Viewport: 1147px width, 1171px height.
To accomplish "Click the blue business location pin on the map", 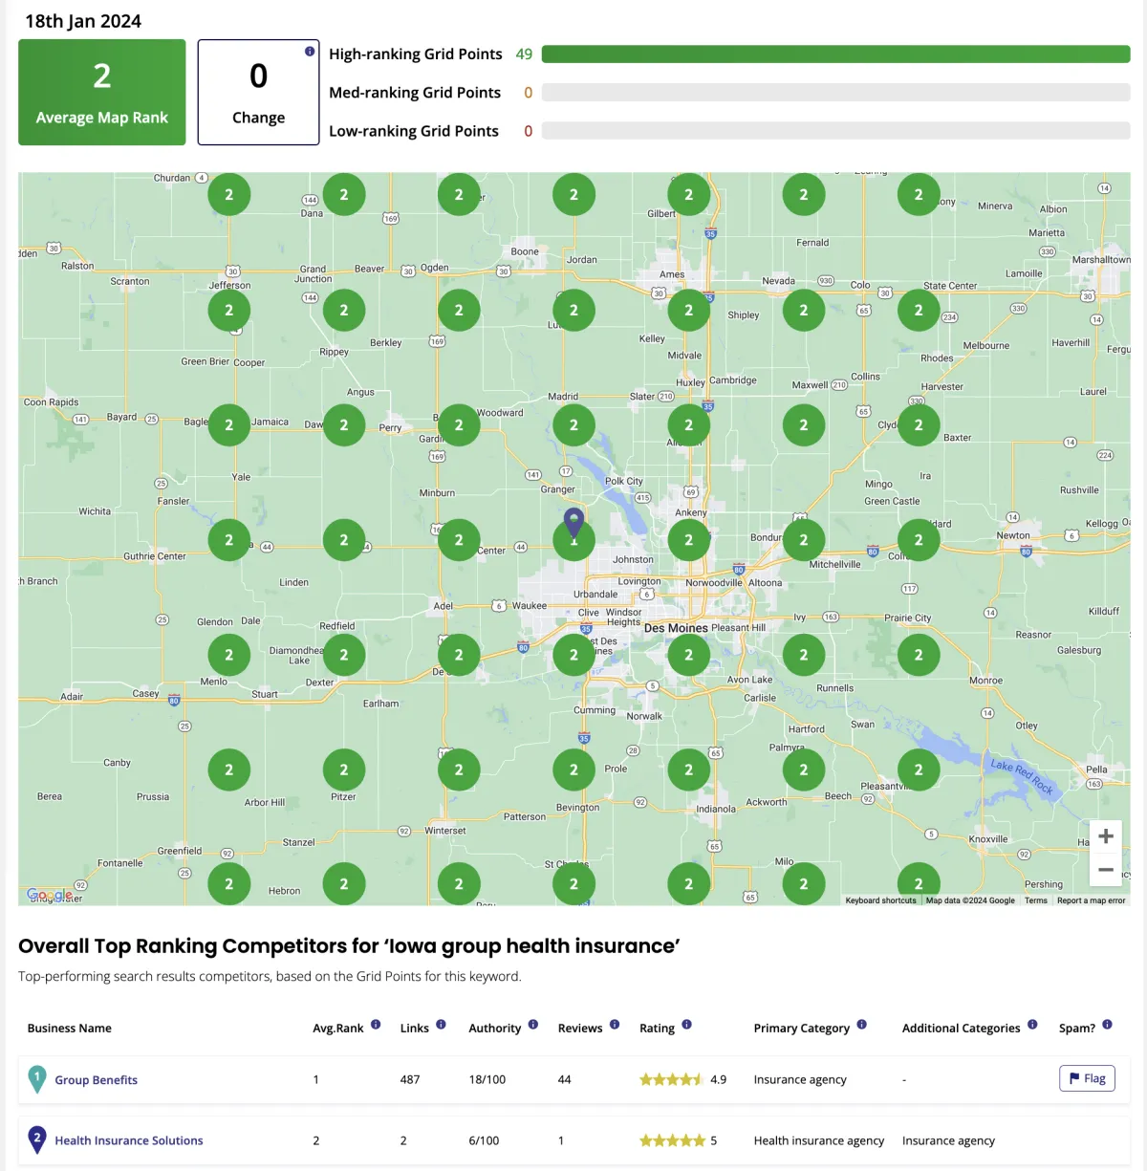I will 573,524.
